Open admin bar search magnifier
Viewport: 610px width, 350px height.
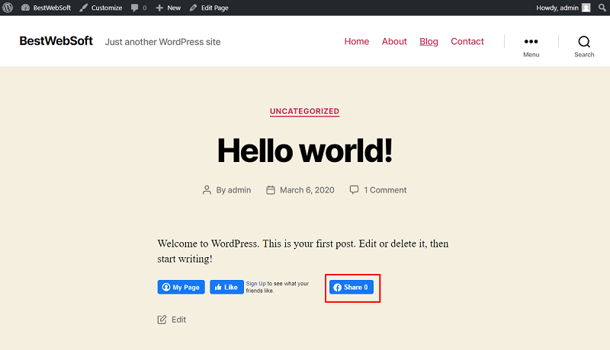(602, 8)
